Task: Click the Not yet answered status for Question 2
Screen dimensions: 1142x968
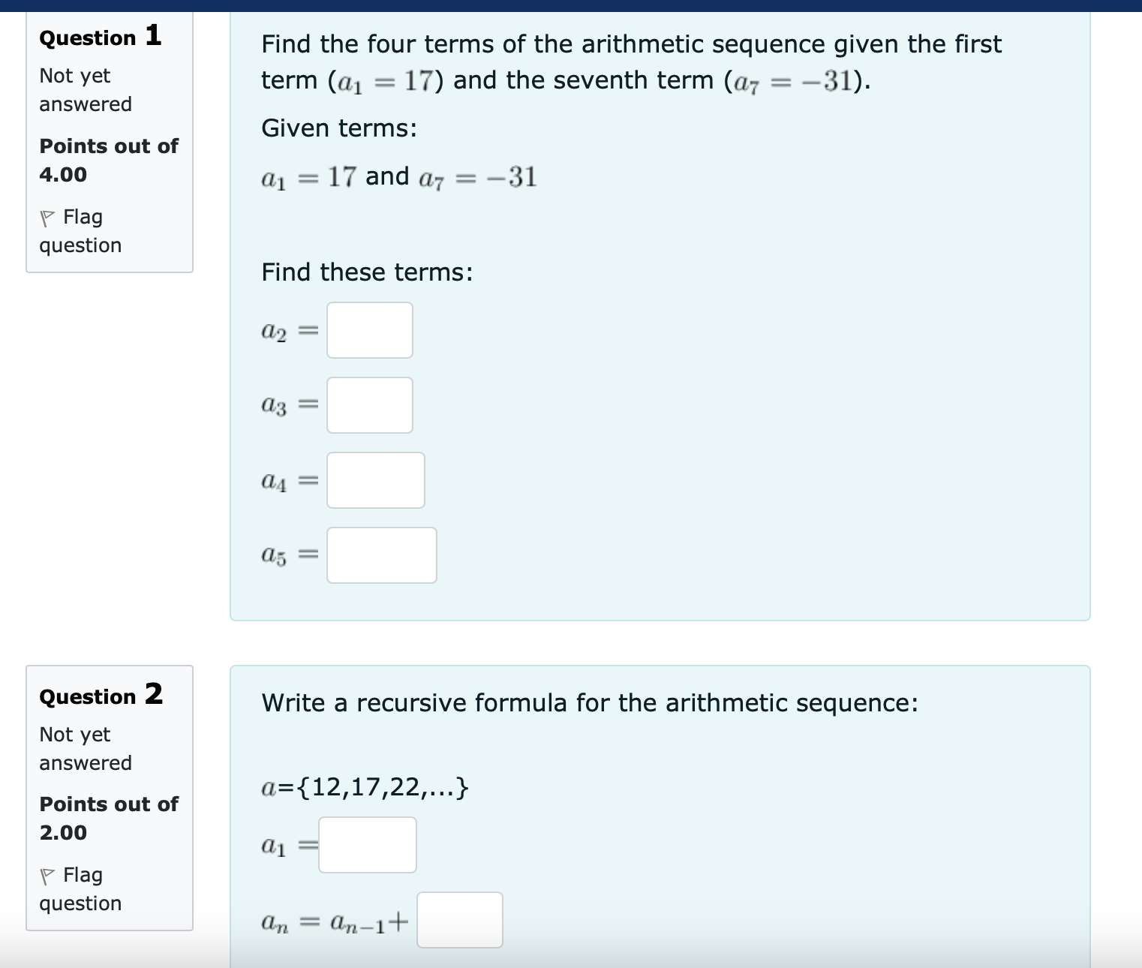Action: pos(84,748)
